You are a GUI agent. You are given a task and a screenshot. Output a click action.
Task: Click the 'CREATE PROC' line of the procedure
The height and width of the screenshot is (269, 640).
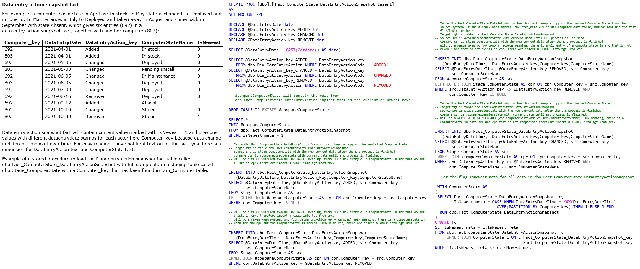pos(311,4)
